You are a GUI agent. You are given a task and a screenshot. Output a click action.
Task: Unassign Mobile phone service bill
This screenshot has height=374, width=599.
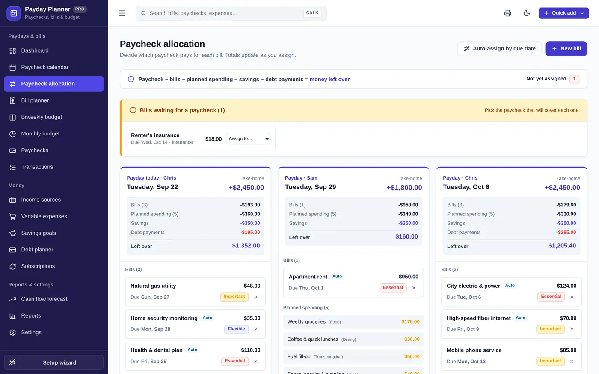(x=572, y=362)
